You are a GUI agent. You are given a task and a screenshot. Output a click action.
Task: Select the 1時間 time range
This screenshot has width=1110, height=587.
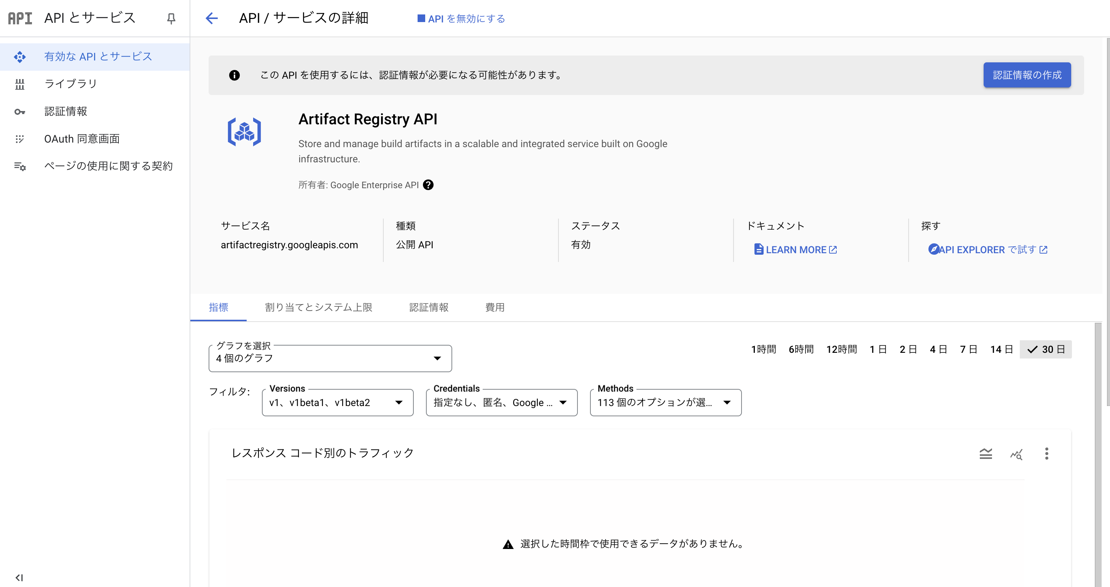click(763, 349)
